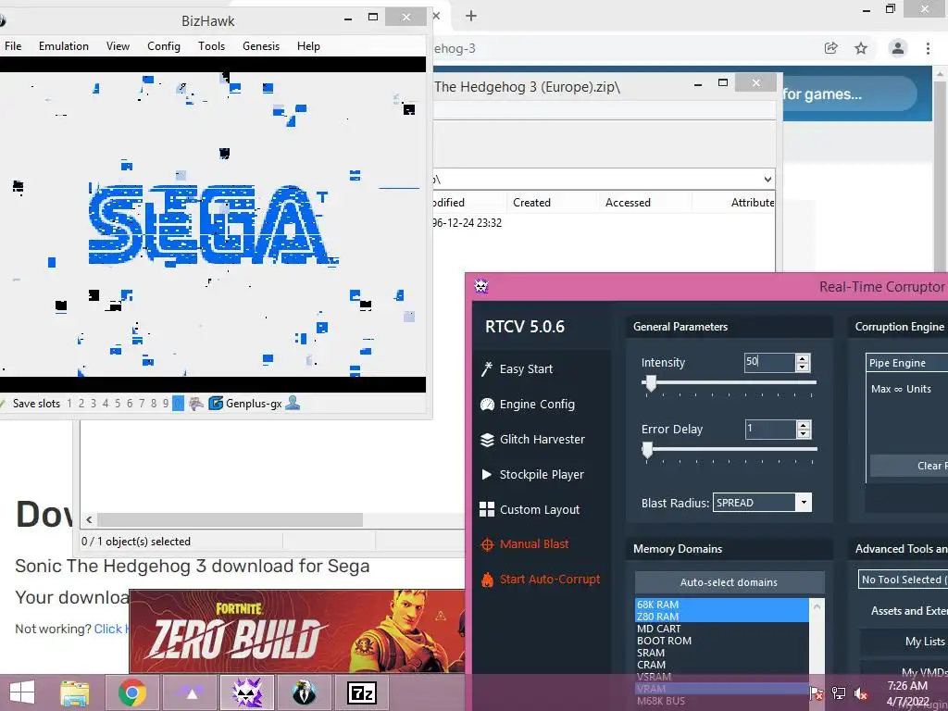Viewport: 948px width, 711px height.
Task: Select save slot 9 in BizHawk
Action: tap(166, 404)
